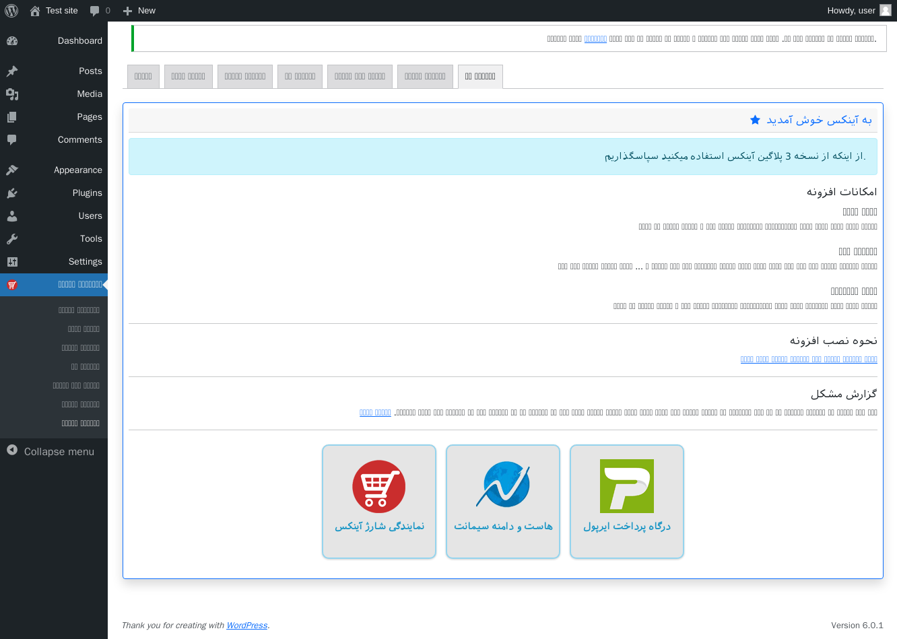The width and height of the screenshot is (897, 639).
Task: Open the comments bubble in the admin bar
Action: (100, 11)
